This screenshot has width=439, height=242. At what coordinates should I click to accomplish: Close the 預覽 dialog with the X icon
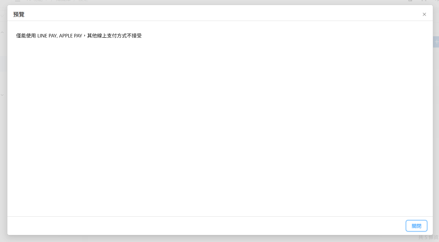424,14
